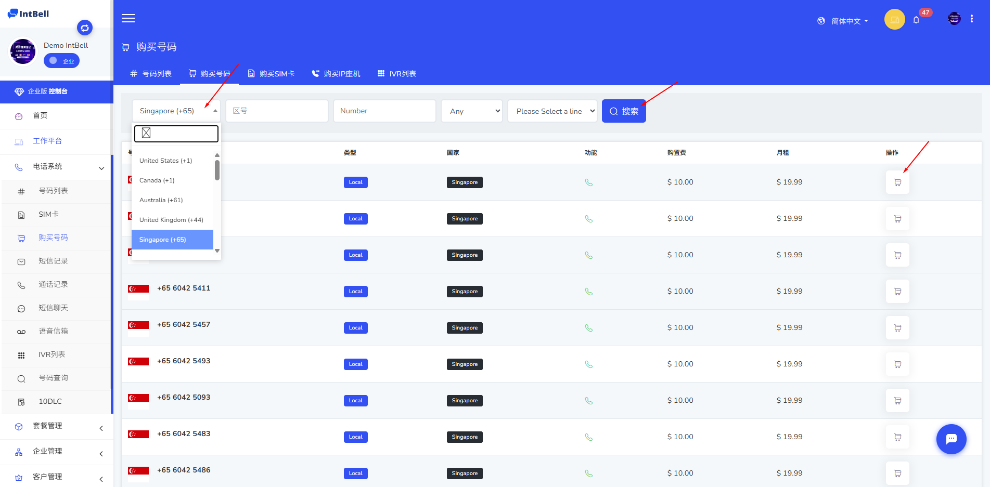Toggle the enterprise mode switch
This screenshot has width=990, height=487.
pos(61,61)
